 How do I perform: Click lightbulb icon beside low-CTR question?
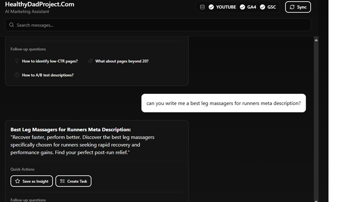(x=17, y=61)
